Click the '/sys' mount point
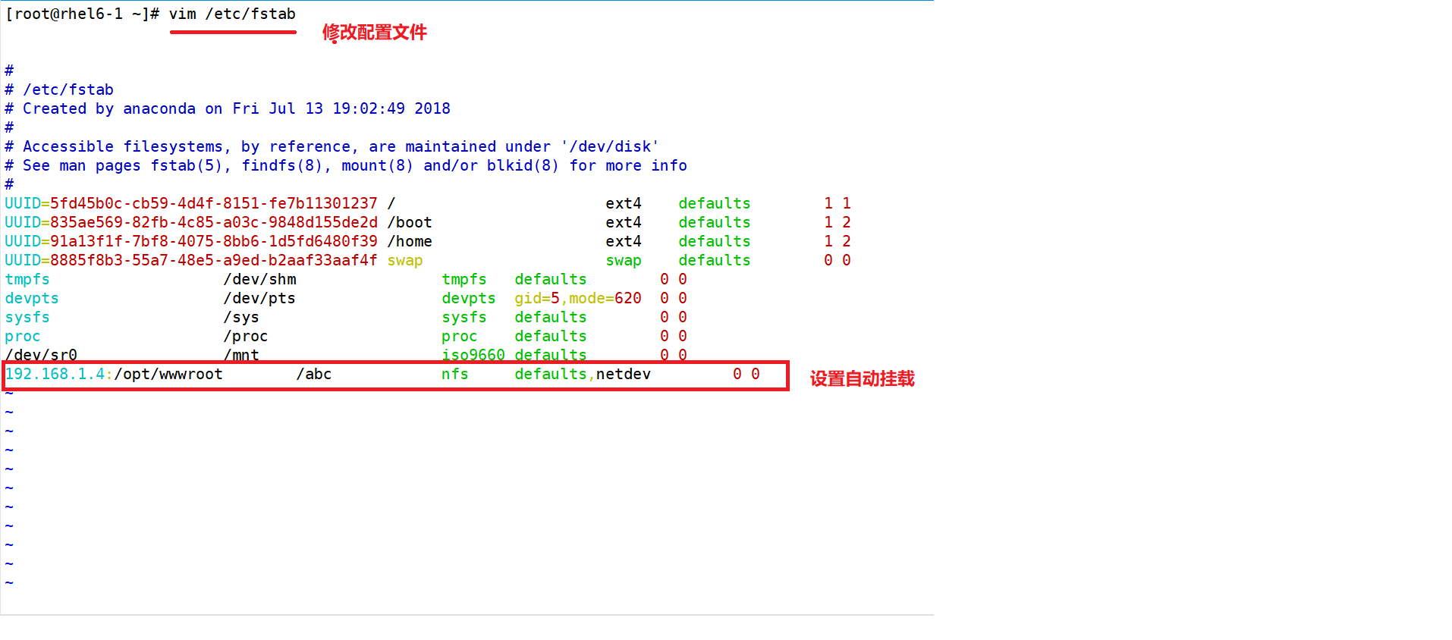Screen dimensions: 1452x640 point(241,318)
